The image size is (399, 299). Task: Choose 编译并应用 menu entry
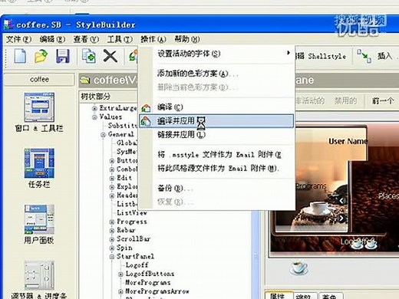tap(216, 121)
